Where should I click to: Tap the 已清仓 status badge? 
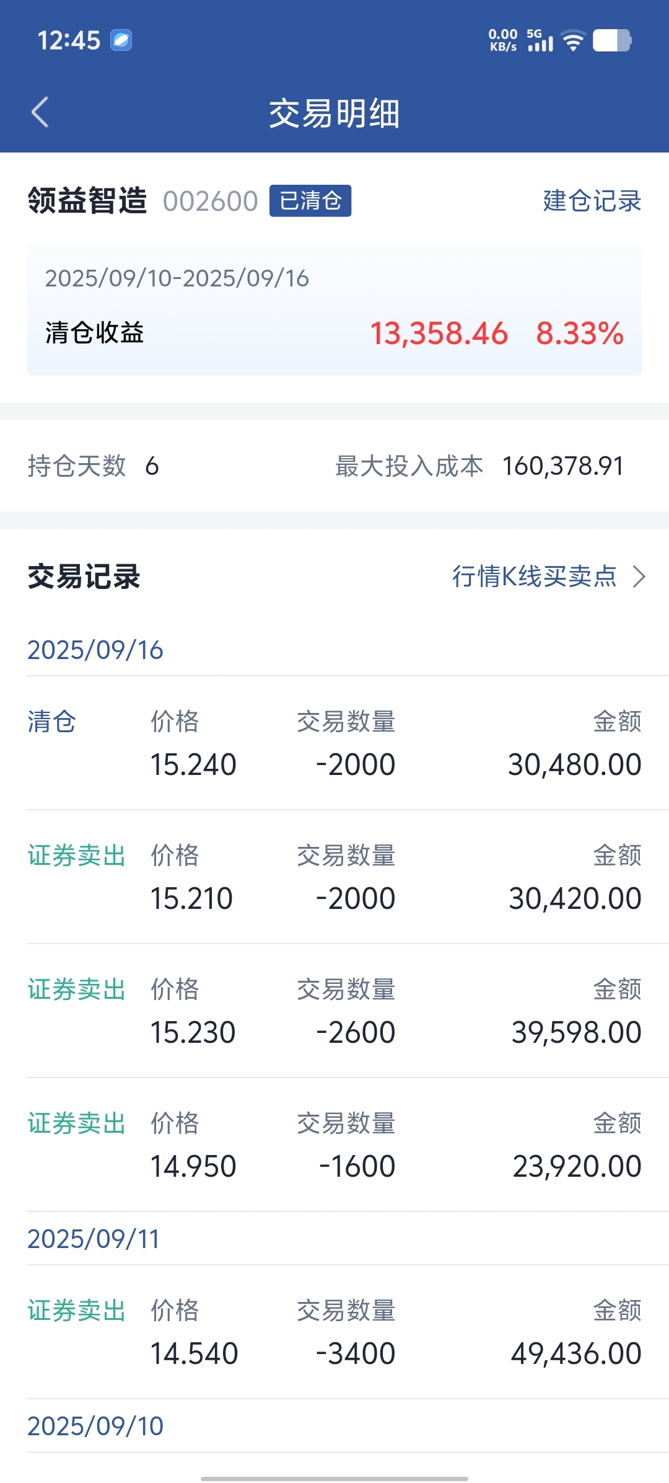click(x=310, y=201)
